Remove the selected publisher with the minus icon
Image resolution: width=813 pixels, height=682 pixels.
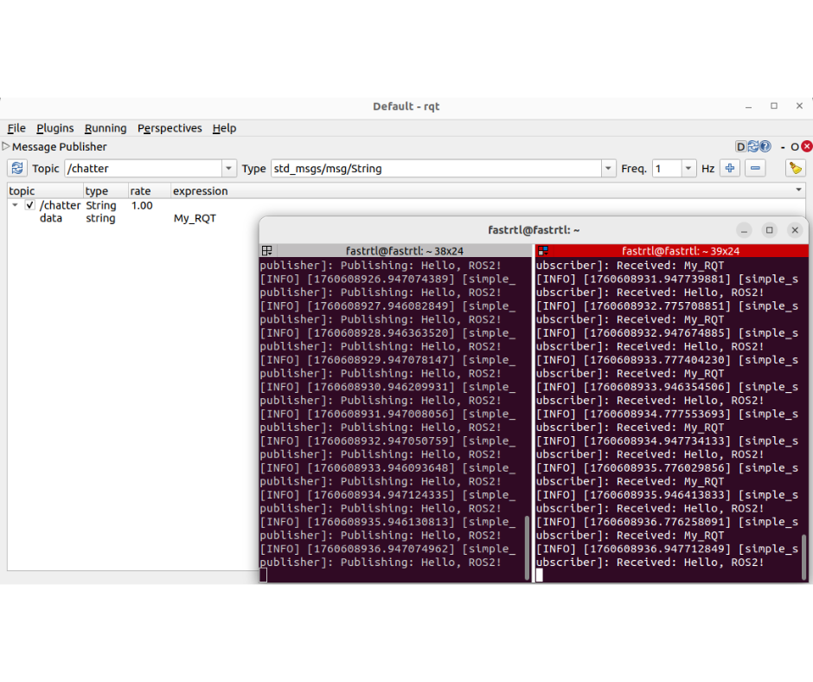pos(756,169)
